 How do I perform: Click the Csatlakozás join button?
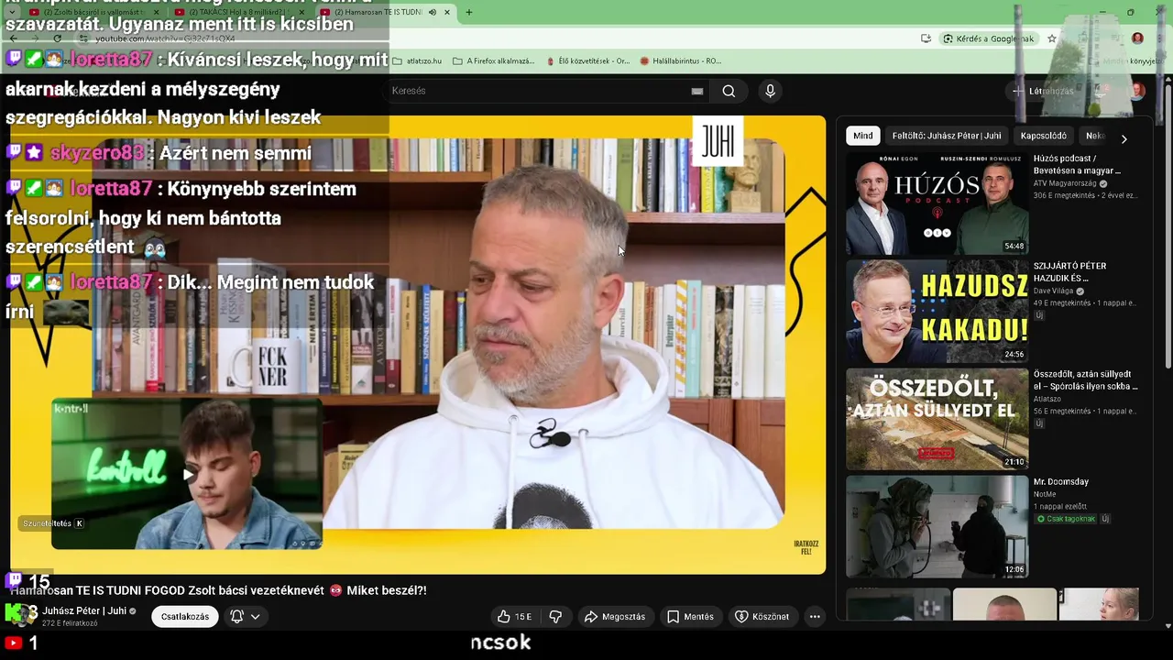pyautogui.click(x=185, y=617)
